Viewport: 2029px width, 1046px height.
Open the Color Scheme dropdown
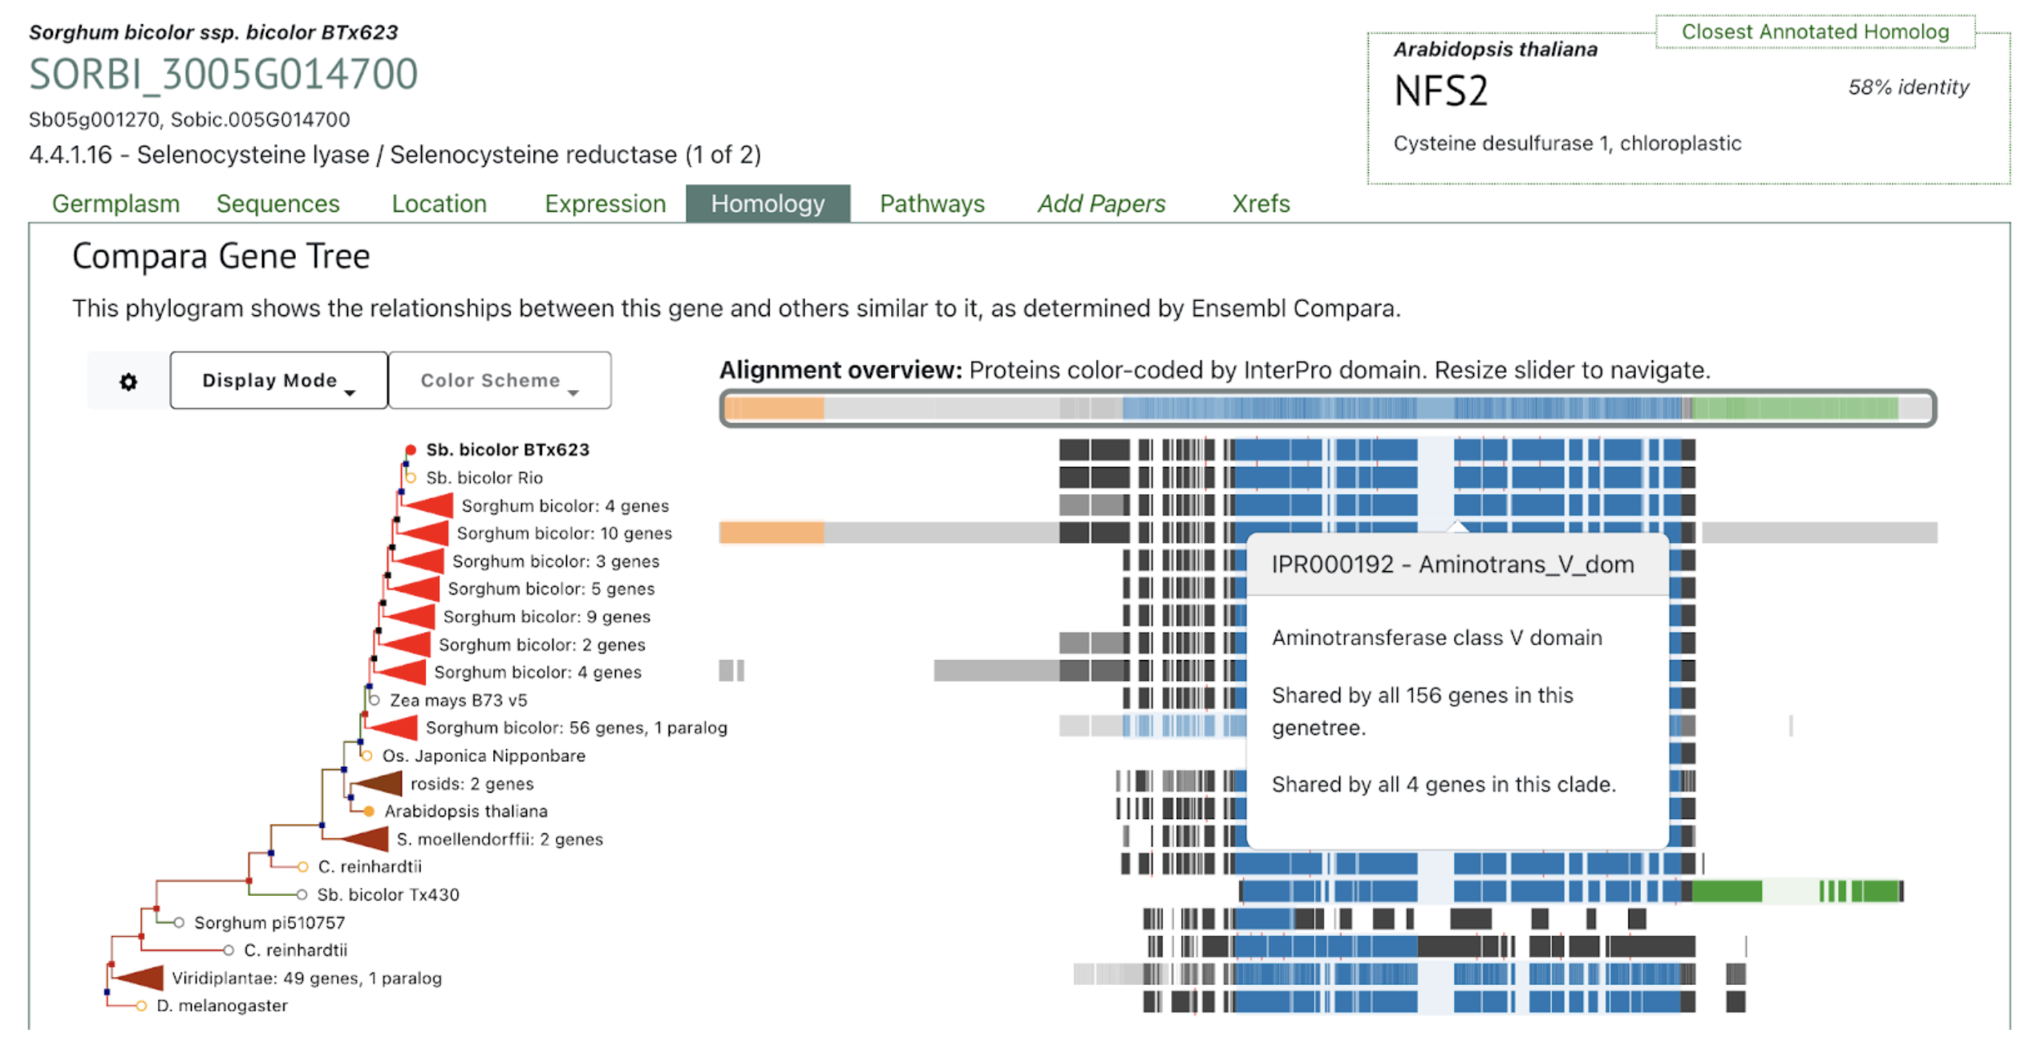point(499,381)
